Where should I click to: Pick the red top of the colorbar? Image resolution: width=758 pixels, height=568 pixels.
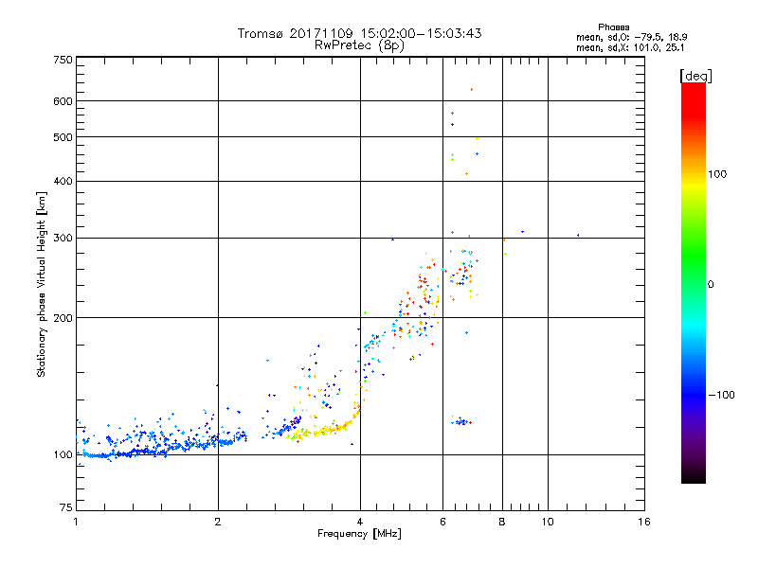[693, 90]
